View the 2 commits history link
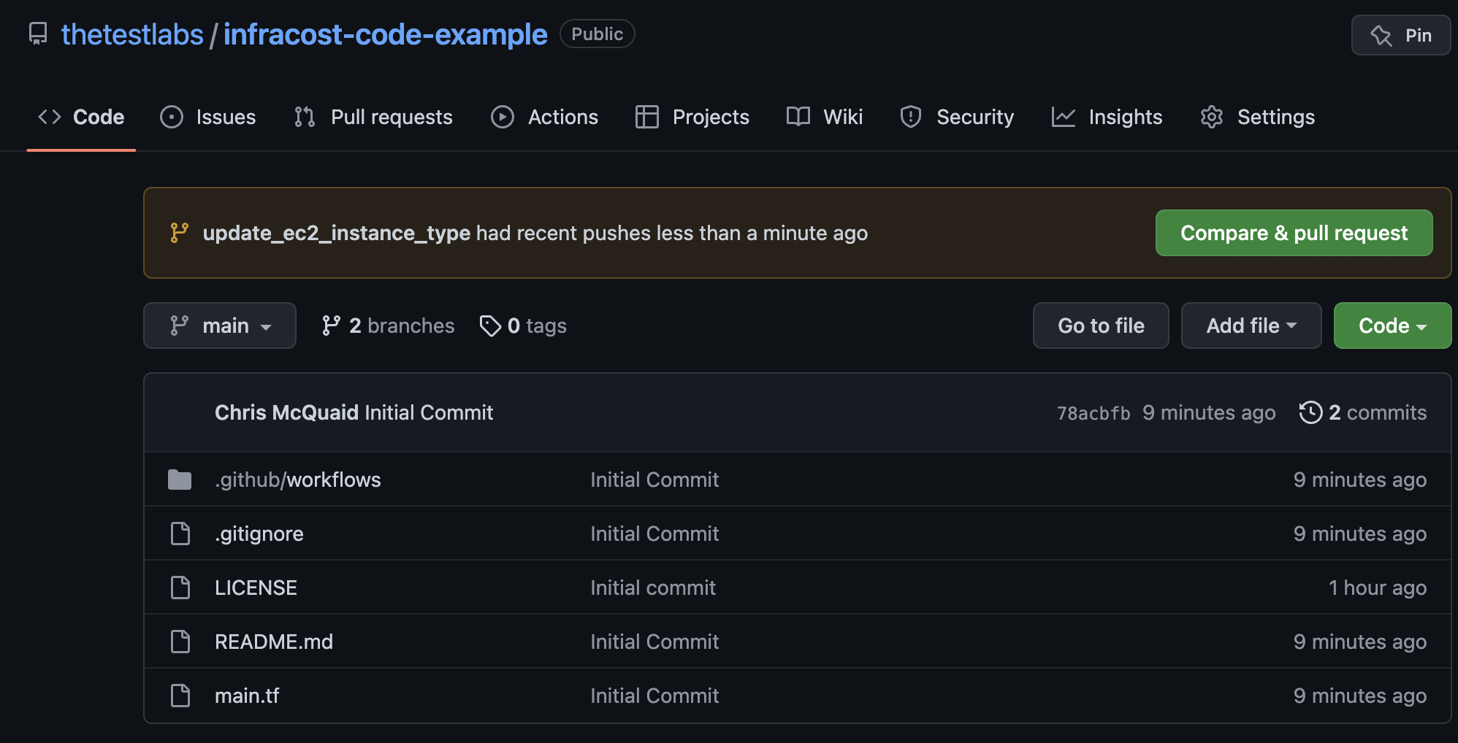 (x=1363, y=412)
